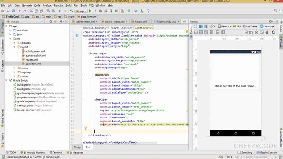Open the Event Log
The height and width of the screenshot is (159, 283).
pos(245,152)
